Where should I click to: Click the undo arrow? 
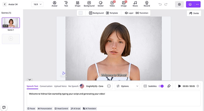coord(160,4)
